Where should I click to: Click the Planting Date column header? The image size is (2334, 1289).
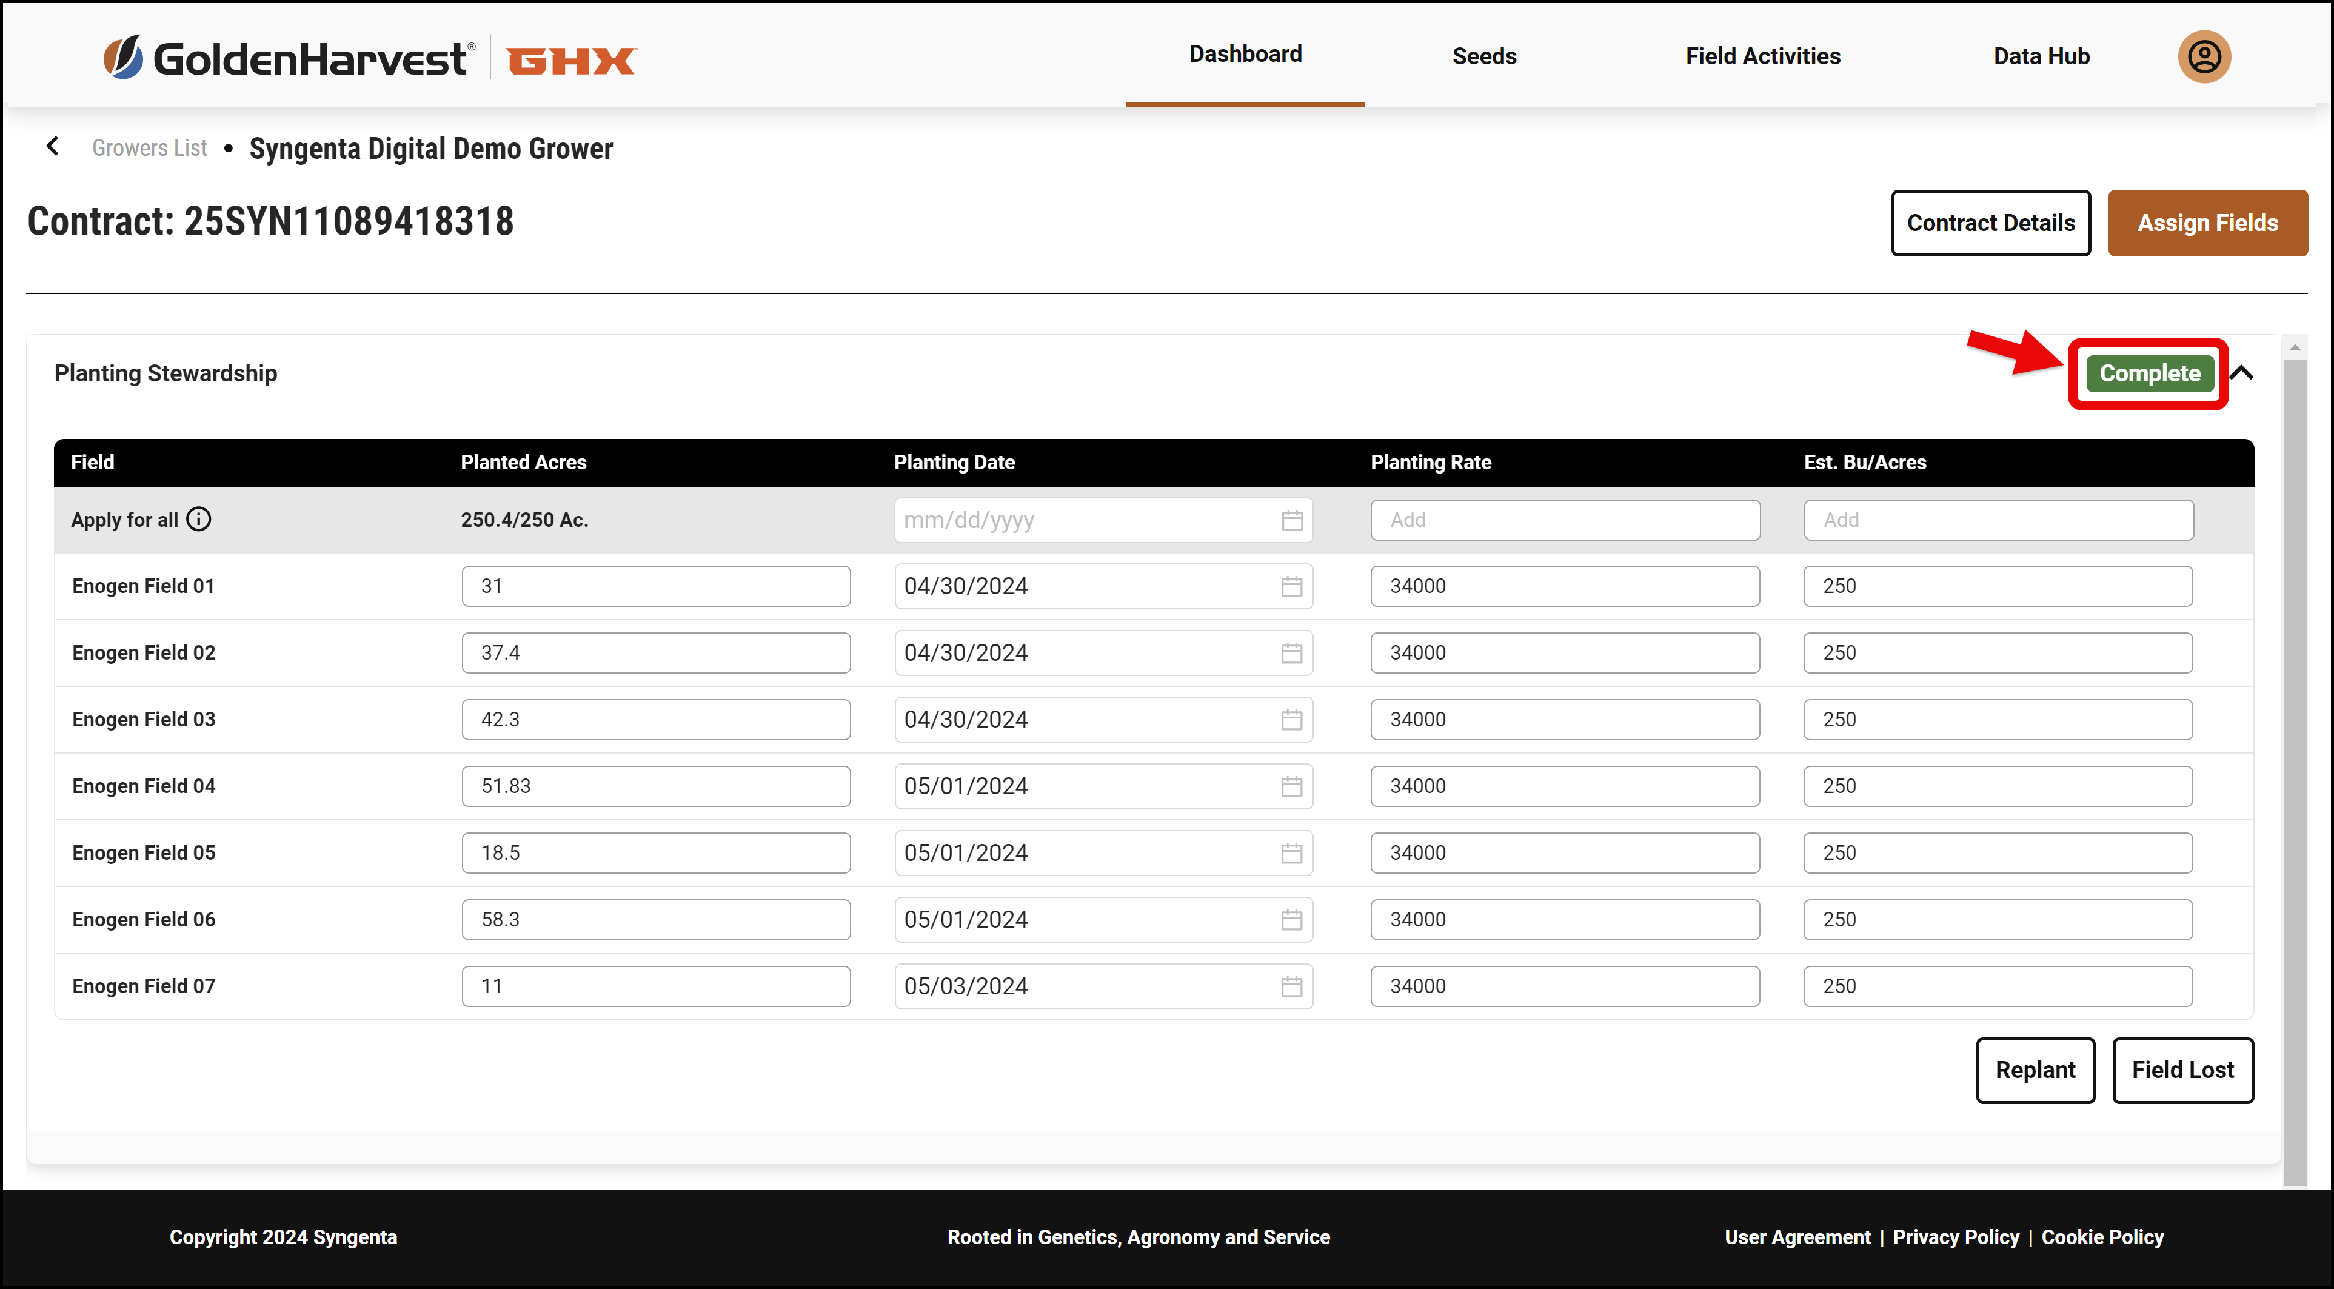pos(954,462)
